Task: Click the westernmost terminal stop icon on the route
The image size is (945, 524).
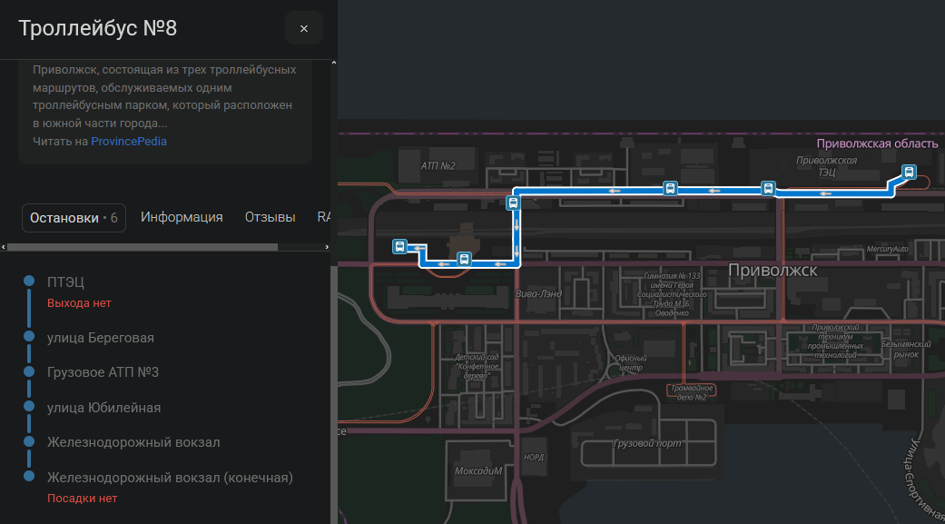Action: [x=399, y=246]
